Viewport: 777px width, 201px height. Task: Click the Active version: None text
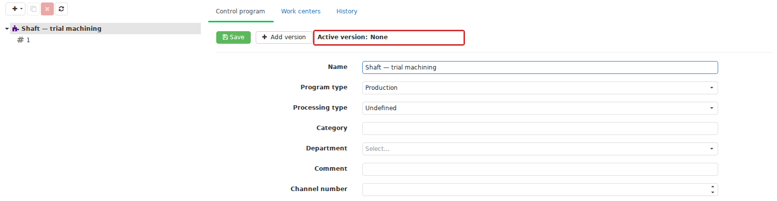[x=352, y=37]
